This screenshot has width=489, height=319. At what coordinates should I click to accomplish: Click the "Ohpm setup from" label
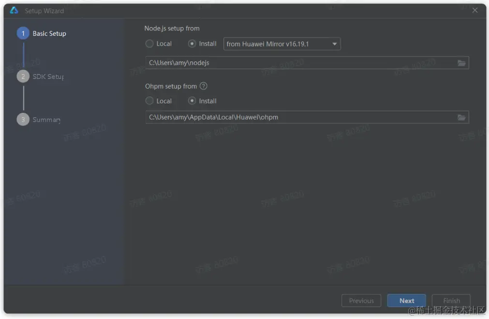pos(171,86)
